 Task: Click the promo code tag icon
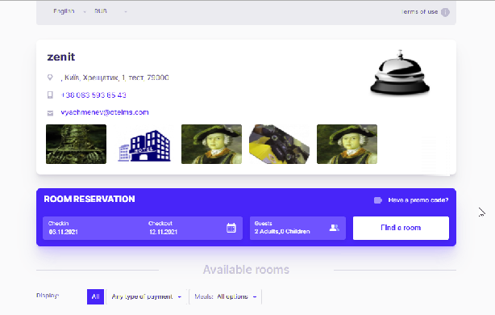coord(378,200)
